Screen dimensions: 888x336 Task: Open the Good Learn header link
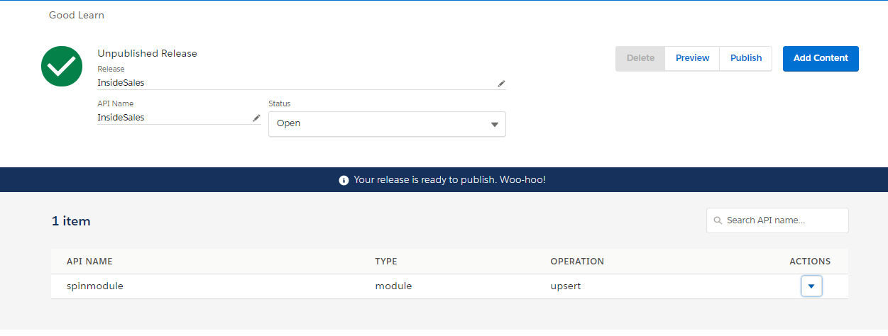point(77,15)
